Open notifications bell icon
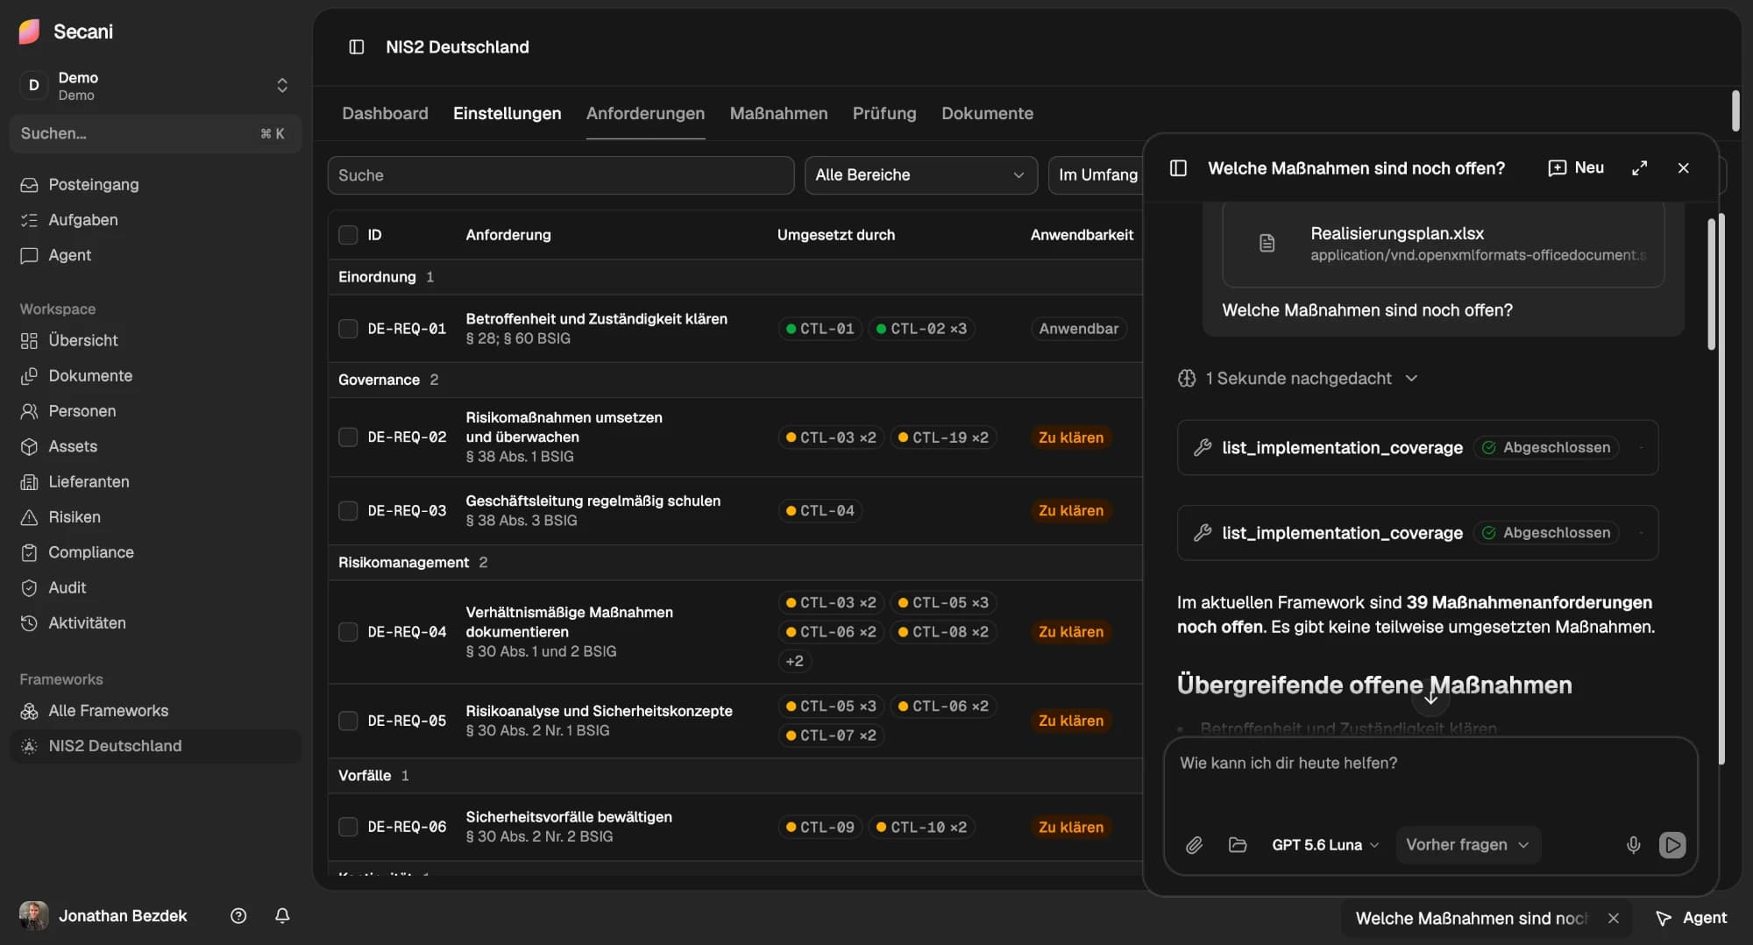This screenshot has width=1753, height=945. click(x=282, y=915)
